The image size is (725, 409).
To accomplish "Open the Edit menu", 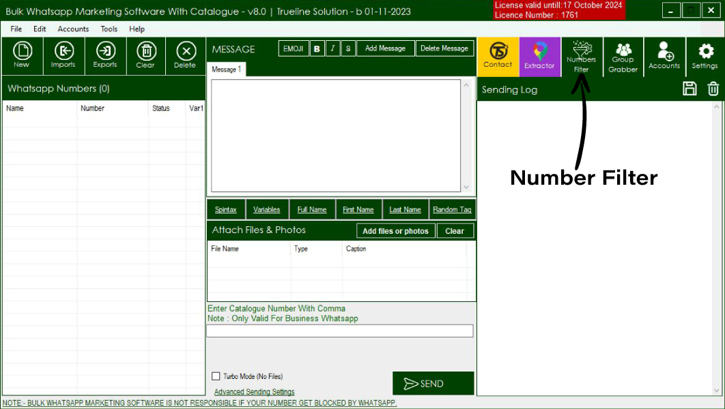I will [40, 29].
